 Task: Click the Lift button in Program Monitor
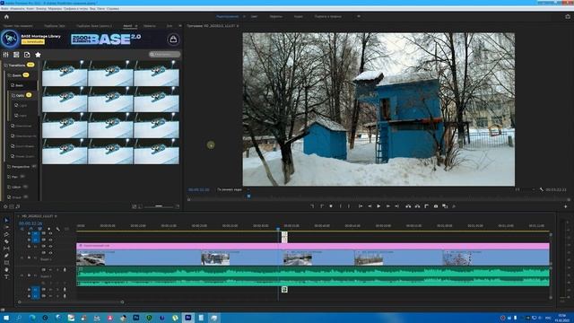click(408, 206)
